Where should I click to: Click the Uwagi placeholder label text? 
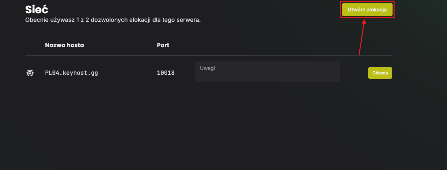coord(207,68)
